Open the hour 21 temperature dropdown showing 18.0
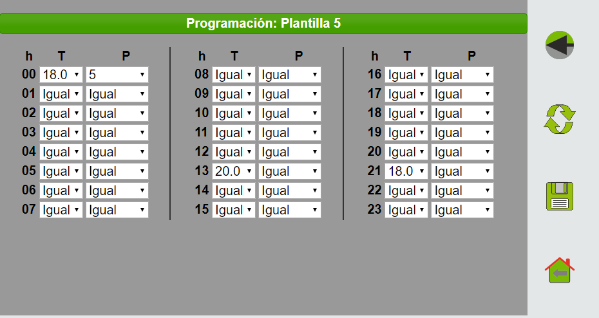599x318 pixels. [406, 171]
